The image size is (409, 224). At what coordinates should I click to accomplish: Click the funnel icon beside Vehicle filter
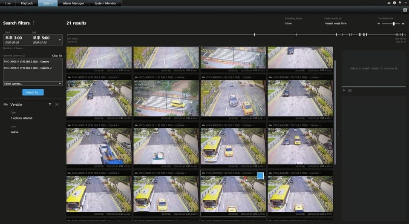[50, 105]
